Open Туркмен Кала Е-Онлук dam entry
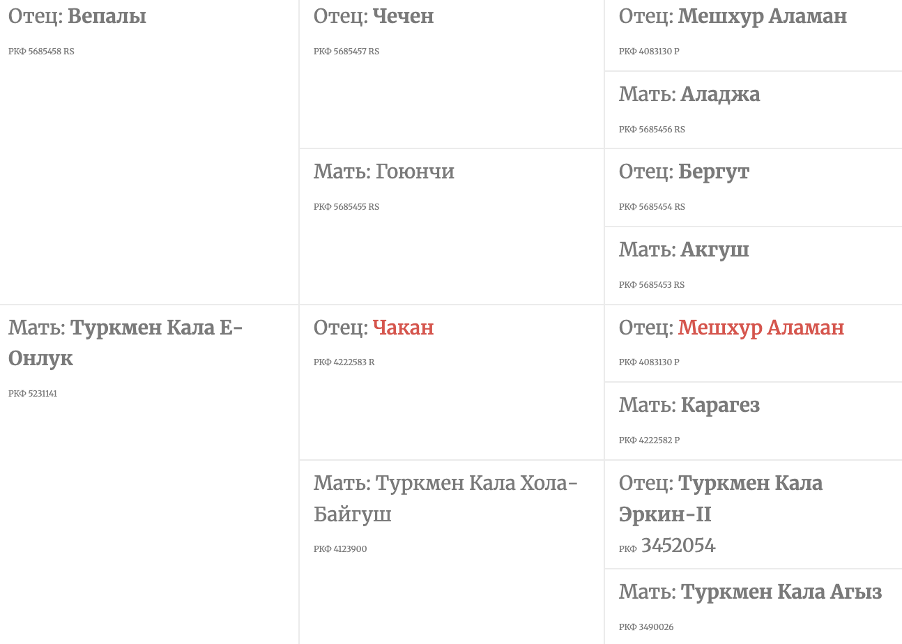The width and height of the screenshot is (902, 644). tap(125, 343)
